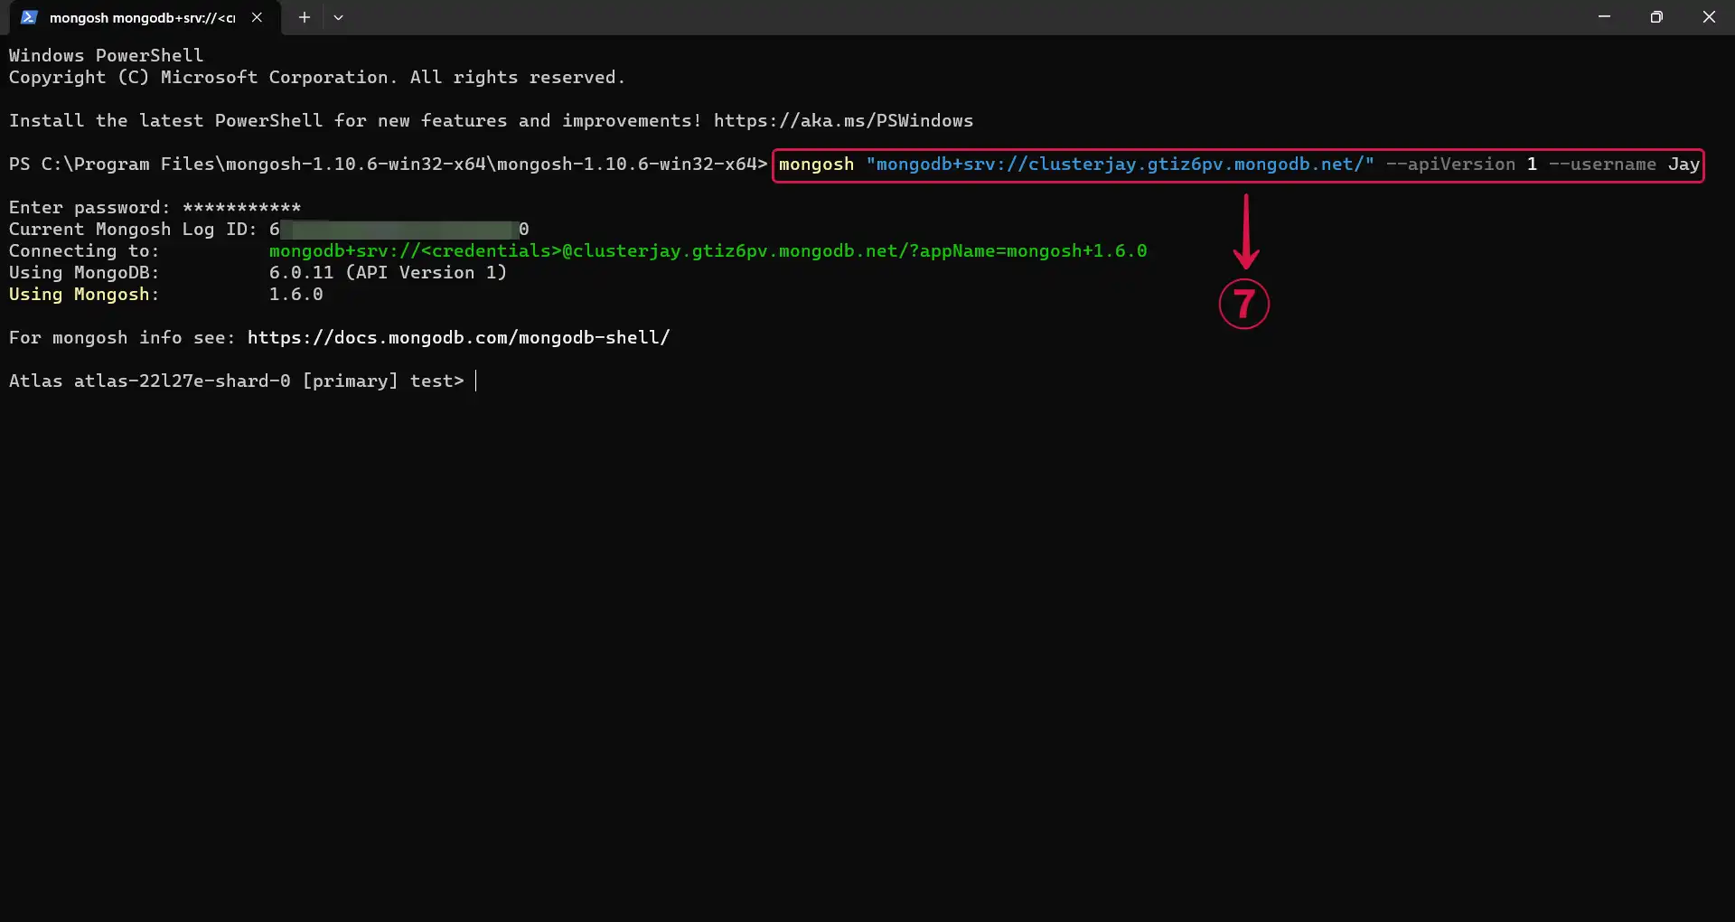The image size is (1735, 922).
Task: Click the PS C:\Program Files\mongosh path prompt
Action: click(x=388, y=164)
